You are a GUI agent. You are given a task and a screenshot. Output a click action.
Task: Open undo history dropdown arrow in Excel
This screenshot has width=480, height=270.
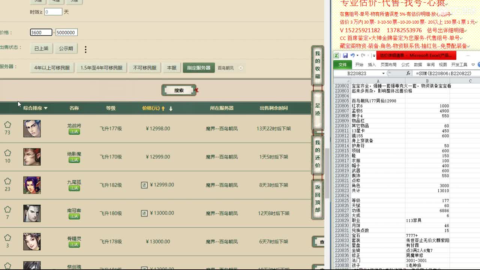(x=357, y=55)
